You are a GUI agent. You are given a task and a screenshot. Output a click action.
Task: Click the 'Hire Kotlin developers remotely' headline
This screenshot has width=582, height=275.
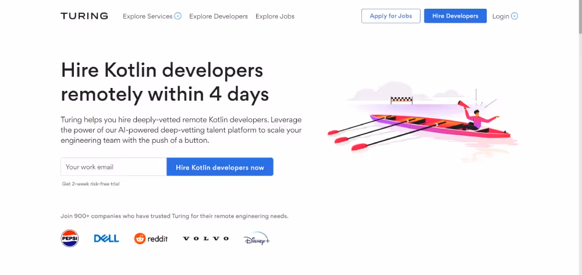[x=165, y=82]
